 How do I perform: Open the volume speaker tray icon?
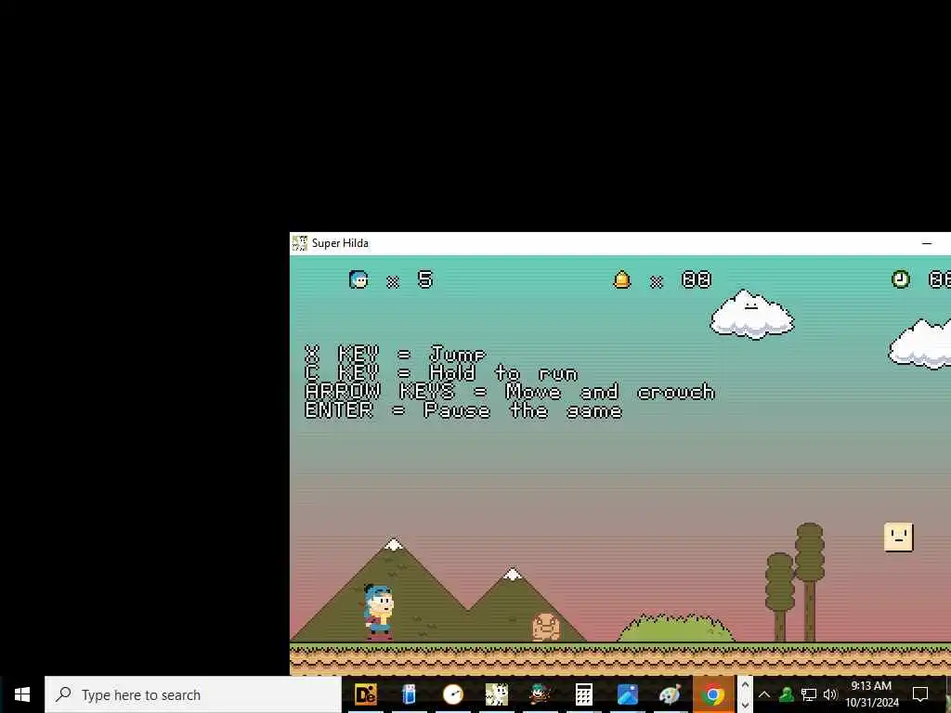click(x=830, y=694)
